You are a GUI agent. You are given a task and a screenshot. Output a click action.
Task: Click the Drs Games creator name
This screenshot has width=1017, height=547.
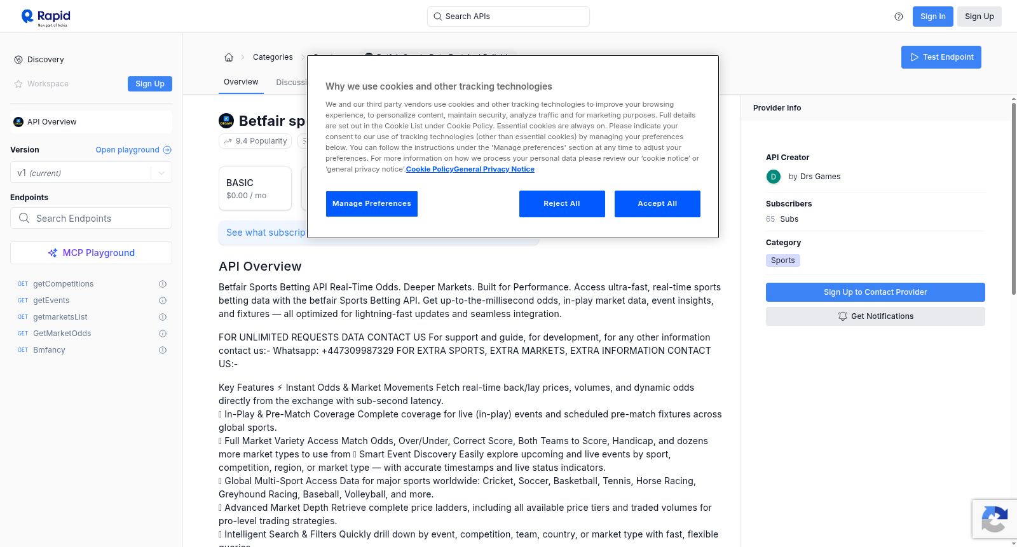[820, 177]
